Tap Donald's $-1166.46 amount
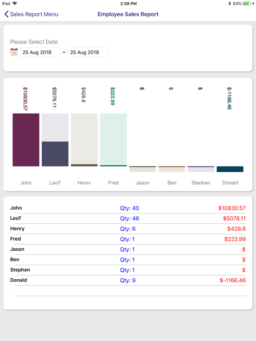This screenshot has width=256, height=341. pos(232,280)
